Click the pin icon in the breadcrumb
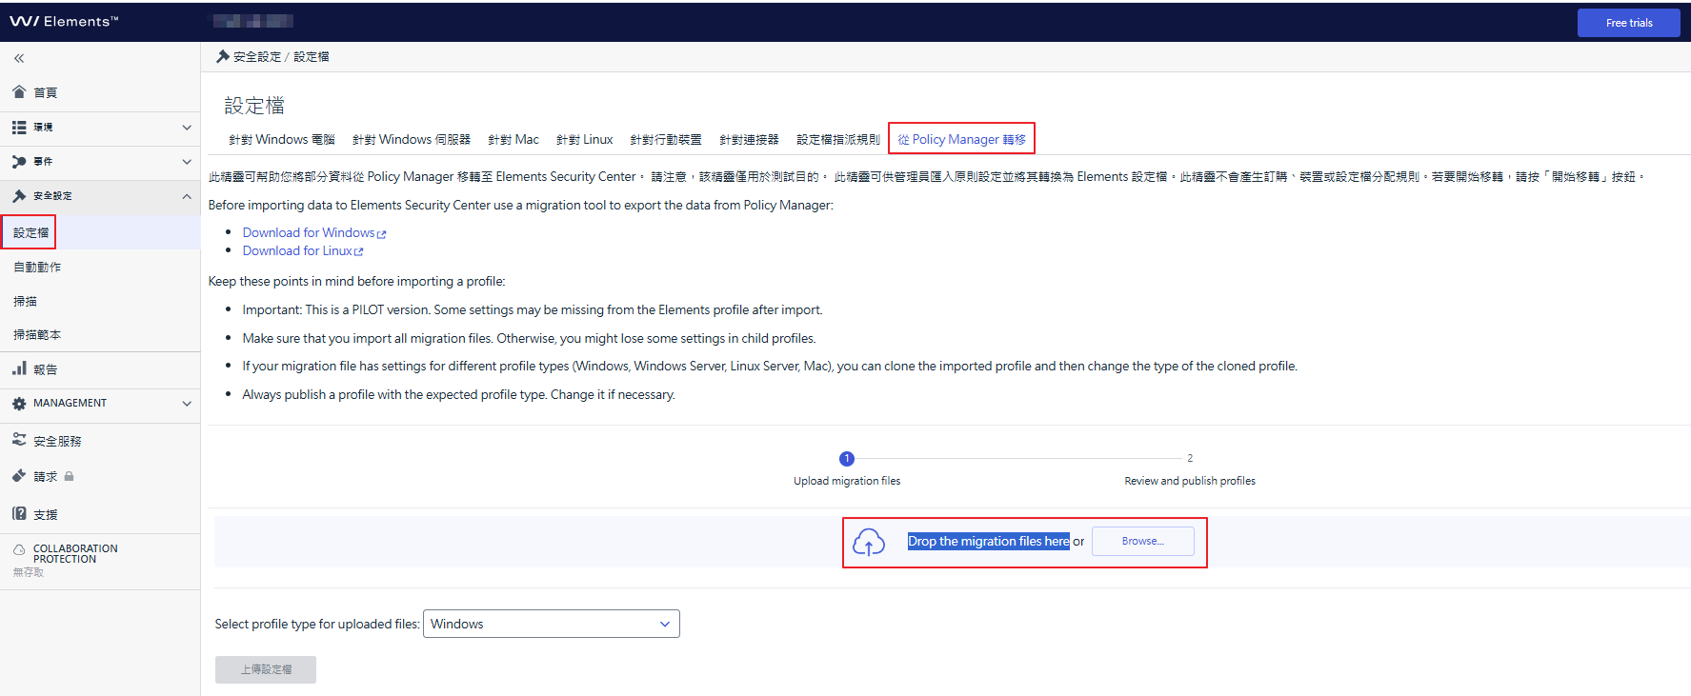 223,56
